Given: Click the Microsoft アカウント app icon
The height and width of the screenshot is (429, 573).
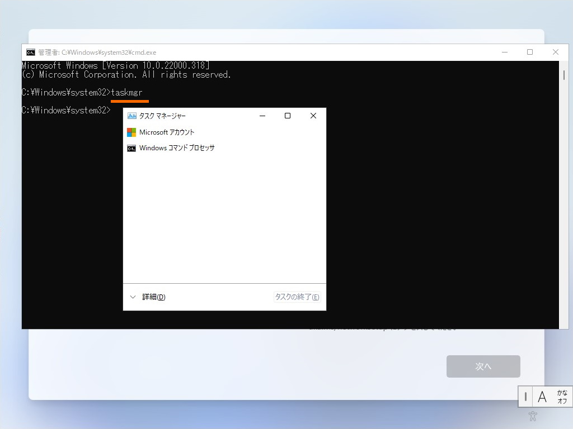Looking at the screenshot, I should coord(130,132).
